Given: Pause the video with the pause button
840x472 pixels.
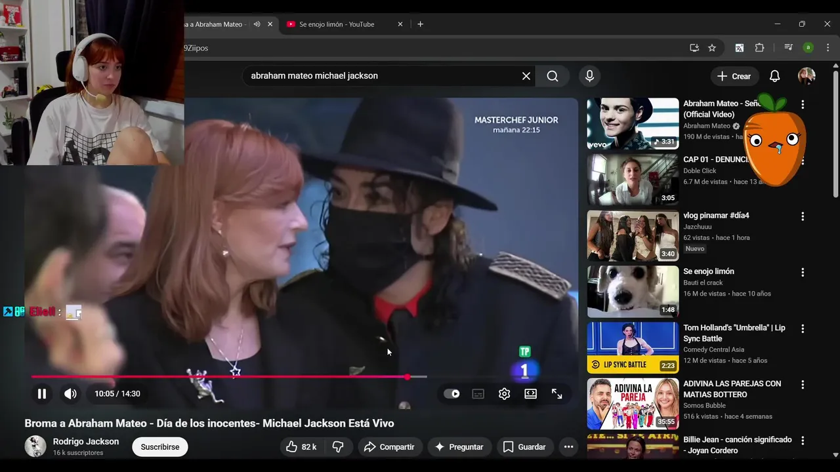Looking at the screenshot, I should (41, 394).
